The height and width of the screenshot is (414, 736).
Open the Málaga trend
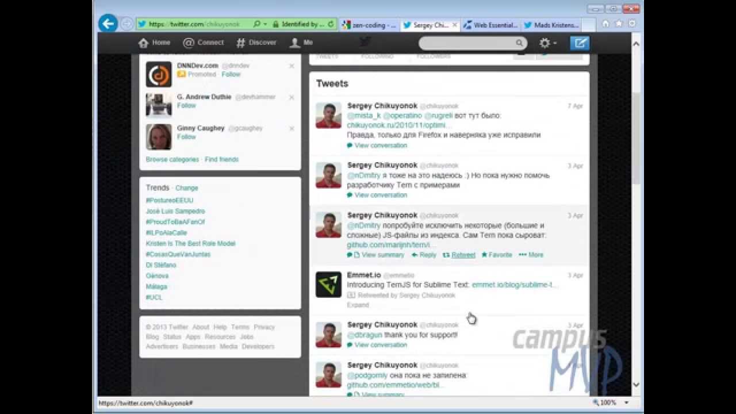156,286
